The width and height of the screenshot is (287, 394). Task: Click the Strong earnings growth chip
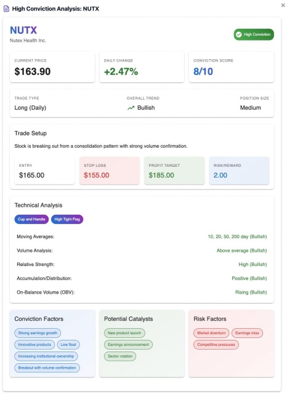[38, 333]
